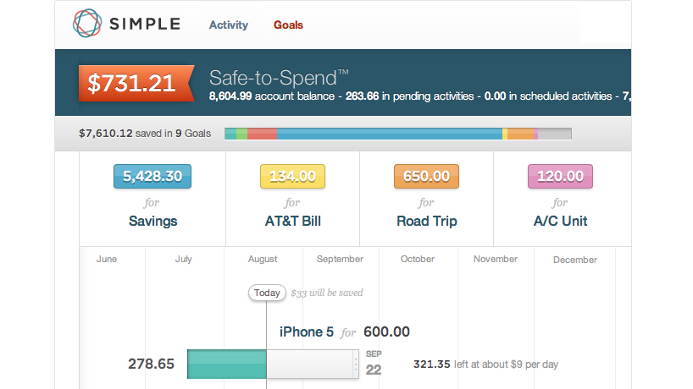Click the Today timeline marker
693x389 pixels.
267,293
